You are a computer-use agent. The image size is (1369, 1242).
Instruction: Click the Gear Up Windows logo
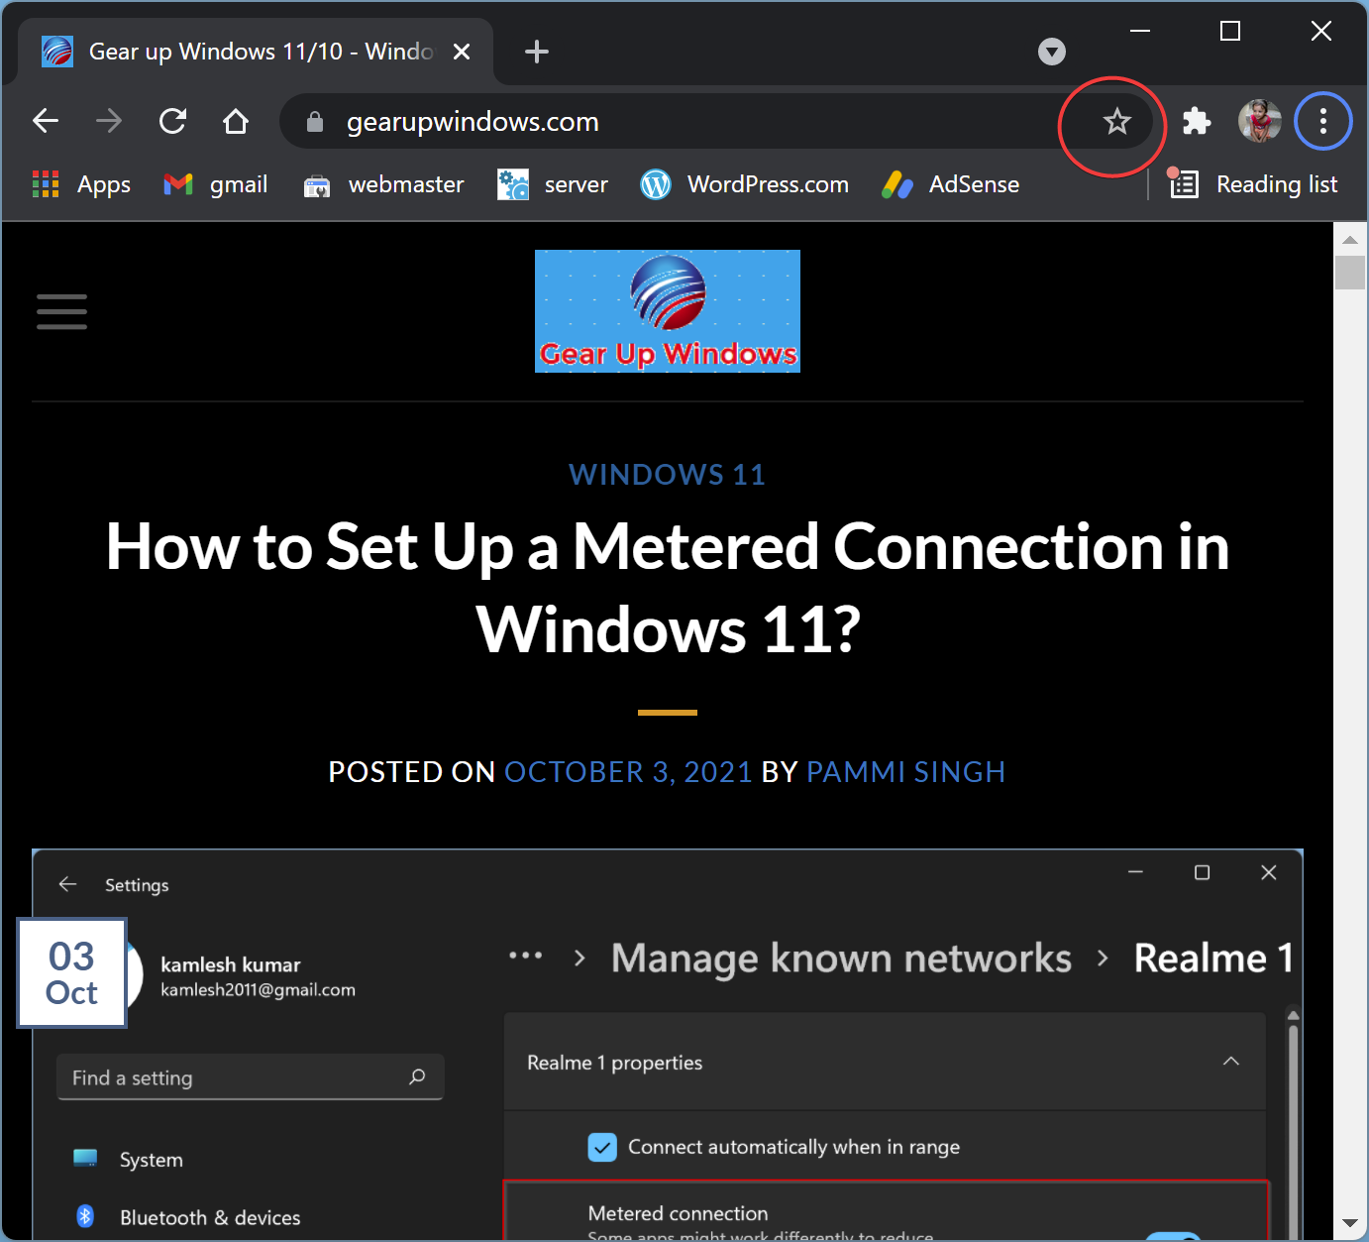coord(668,311)
